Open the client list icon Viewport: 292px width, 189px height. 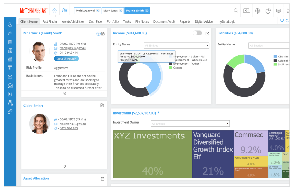64,10
